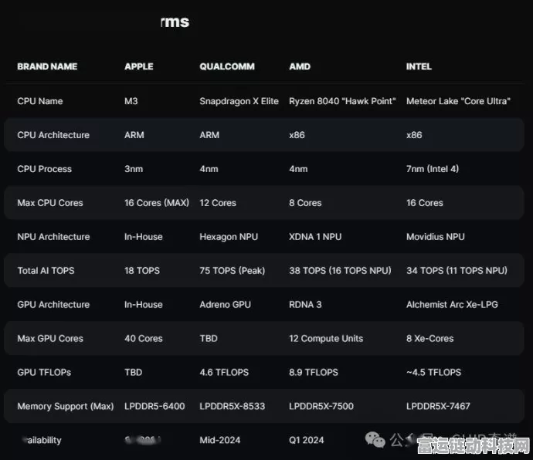
Task: Select the Mid-2024 availability cell
Action: (x=220, y=440)
